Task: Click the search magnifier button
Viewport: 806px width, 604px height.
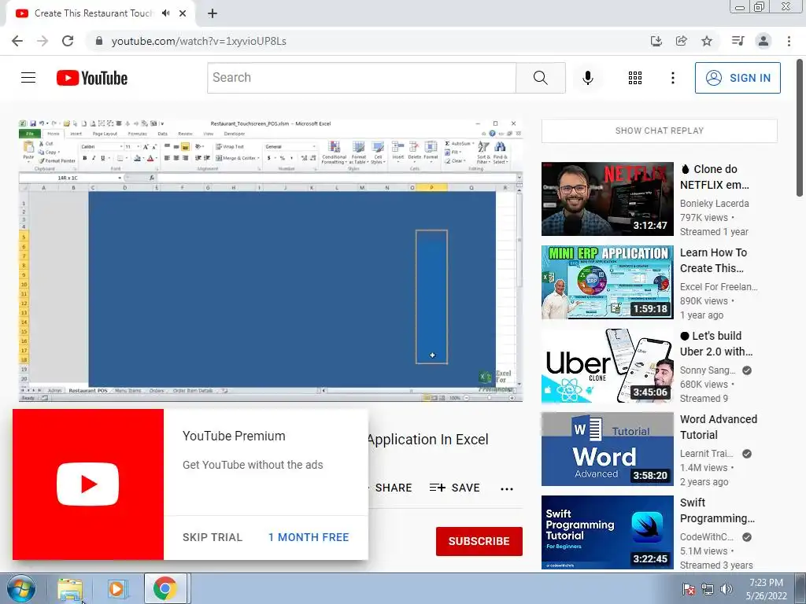Action: tap(540, 78)
